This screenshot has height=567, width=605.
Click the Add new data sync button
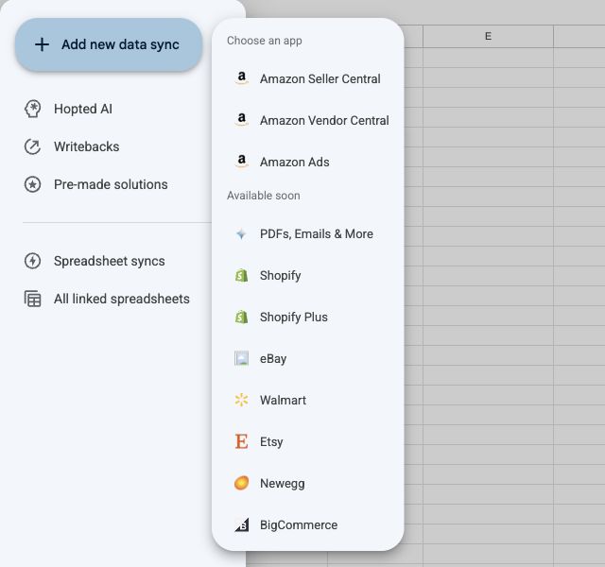click(109, 44)
